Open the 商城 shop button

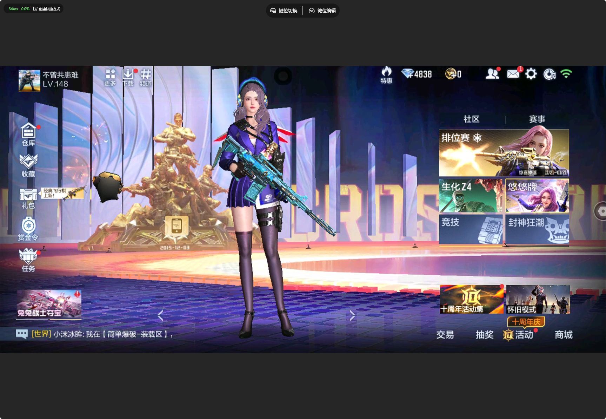tap(564, 335)
